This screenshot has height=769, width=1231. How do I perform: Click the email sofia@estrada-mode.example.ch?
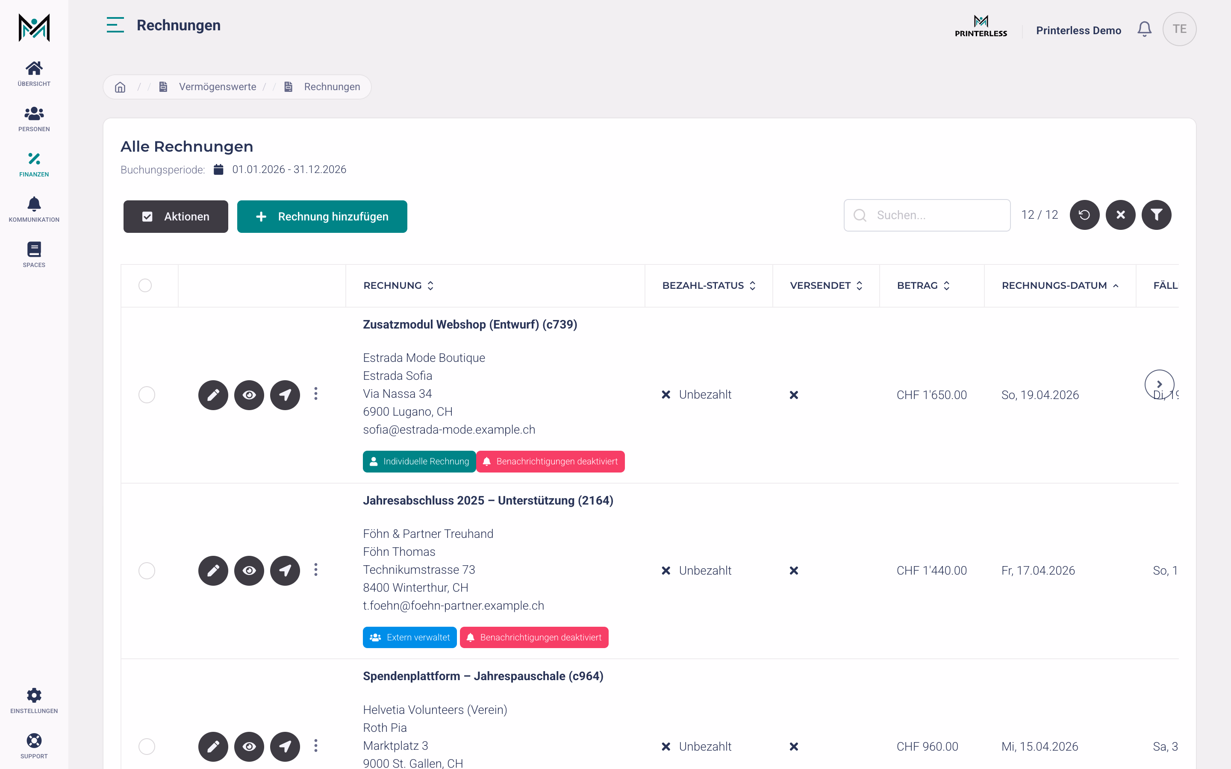pyautogui.click(x=449, y=430)
